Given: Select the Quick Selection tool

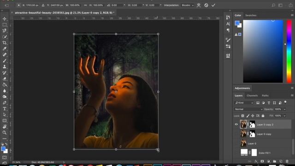Looking at the screenshot, I should click(5, 37).
